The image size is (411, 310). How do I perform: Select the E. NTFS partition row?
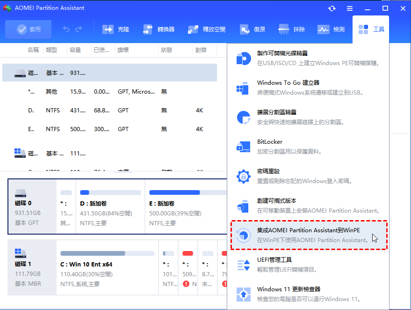coord(109,129)
